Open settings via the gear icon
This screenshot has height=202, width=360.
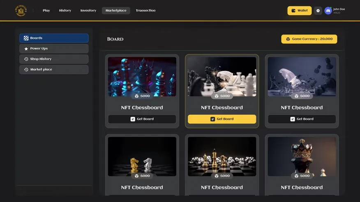(318, 11)
